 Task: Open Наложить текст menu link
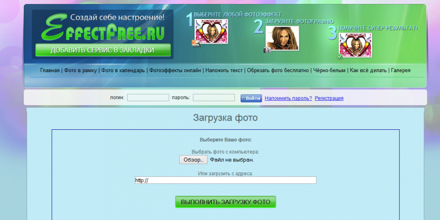tap(224, 70)
